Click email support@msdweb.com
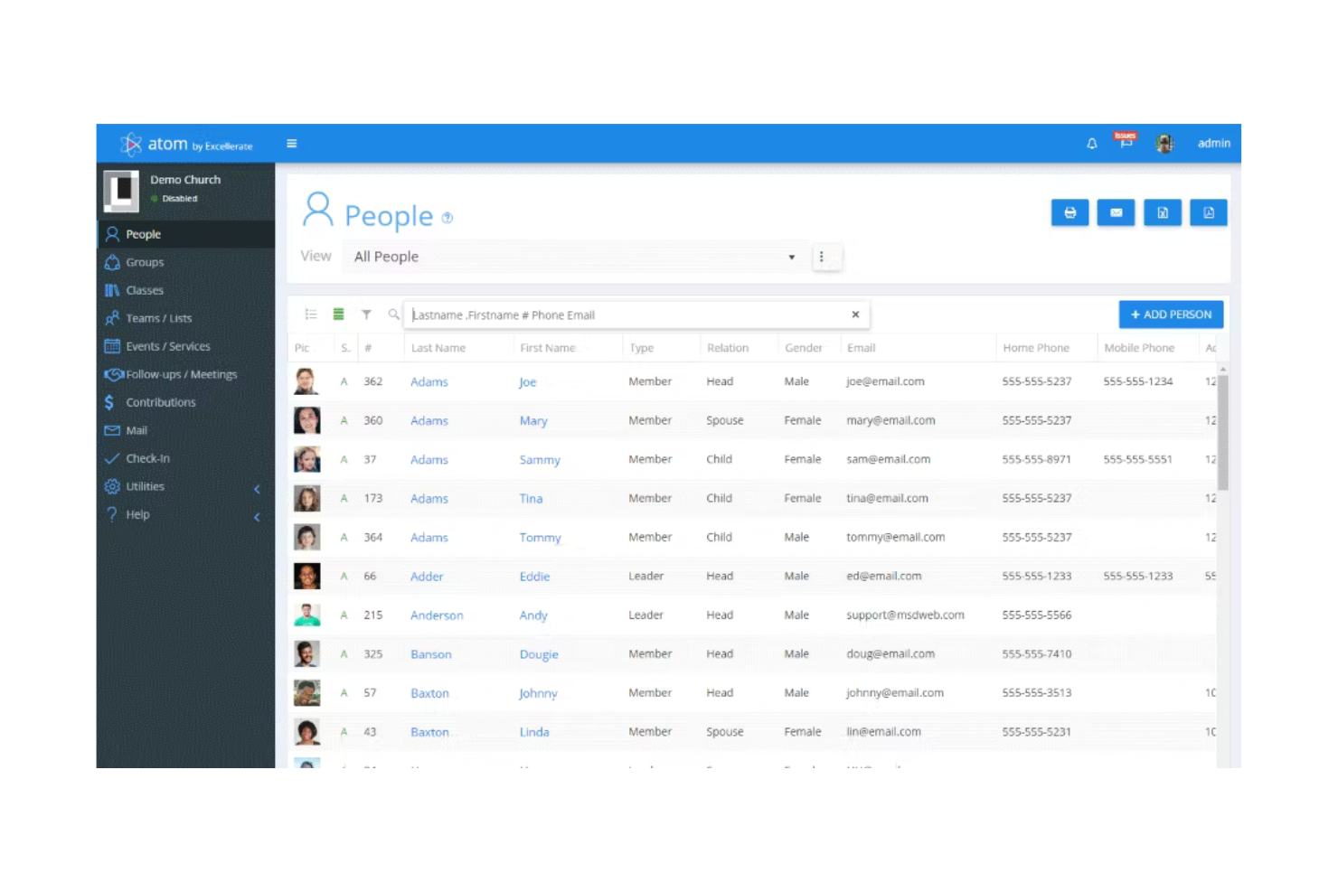The width and height of the screenshot is (1338, 892). (x=905, y=615)
